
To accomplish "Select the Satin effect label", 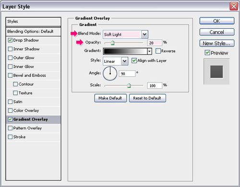I will (x=18, y=102).
